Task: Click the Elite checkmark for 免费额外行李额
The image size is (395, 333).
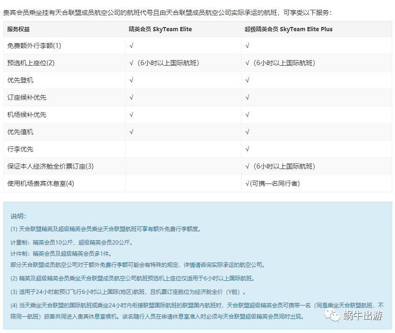Action: 131,46
